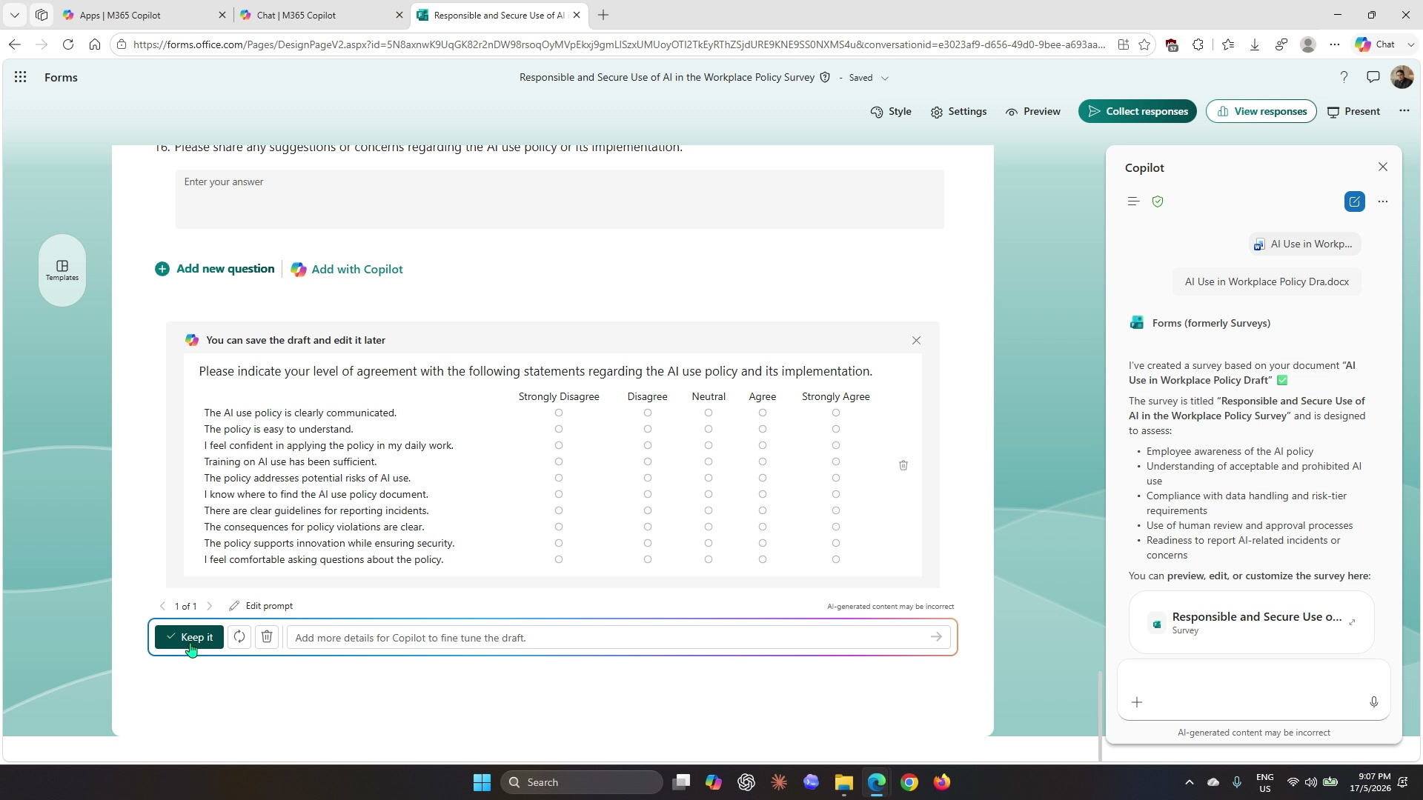Start Present mode
The image size is (1423, 800).
tap(1353, 111)
